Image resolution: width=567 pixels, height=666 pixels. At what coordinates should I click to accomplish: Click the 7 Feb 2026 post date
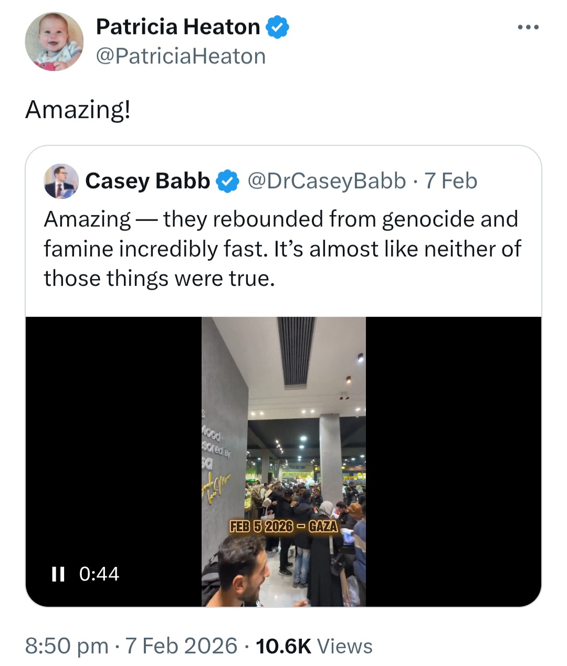pyautogui.click(x=182, y=646)
